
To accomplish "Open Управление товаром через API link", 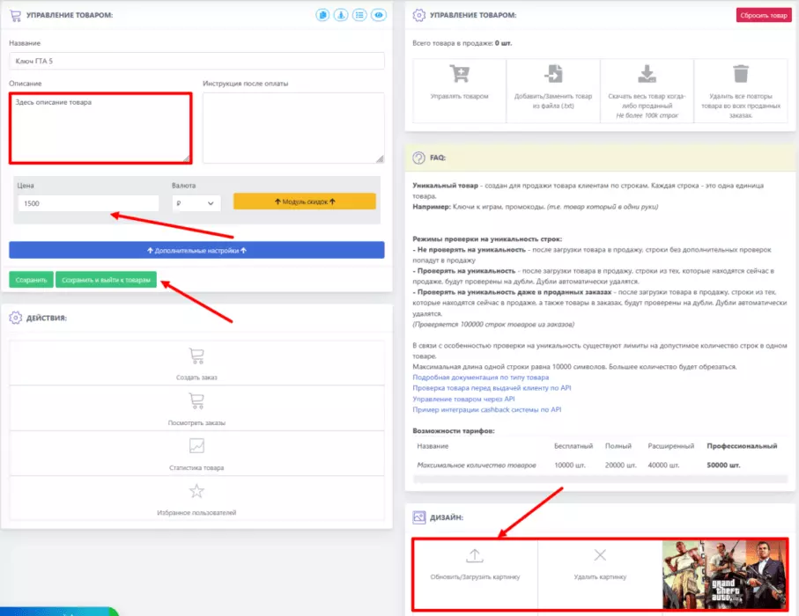I will pos(463,399).
